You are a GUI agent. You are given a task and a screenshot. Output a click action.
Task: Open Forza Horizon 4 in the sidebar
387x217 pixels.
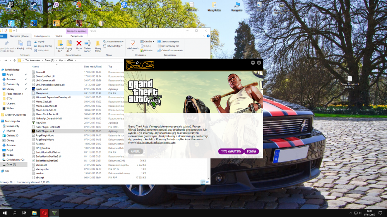[x=15, y=94]
